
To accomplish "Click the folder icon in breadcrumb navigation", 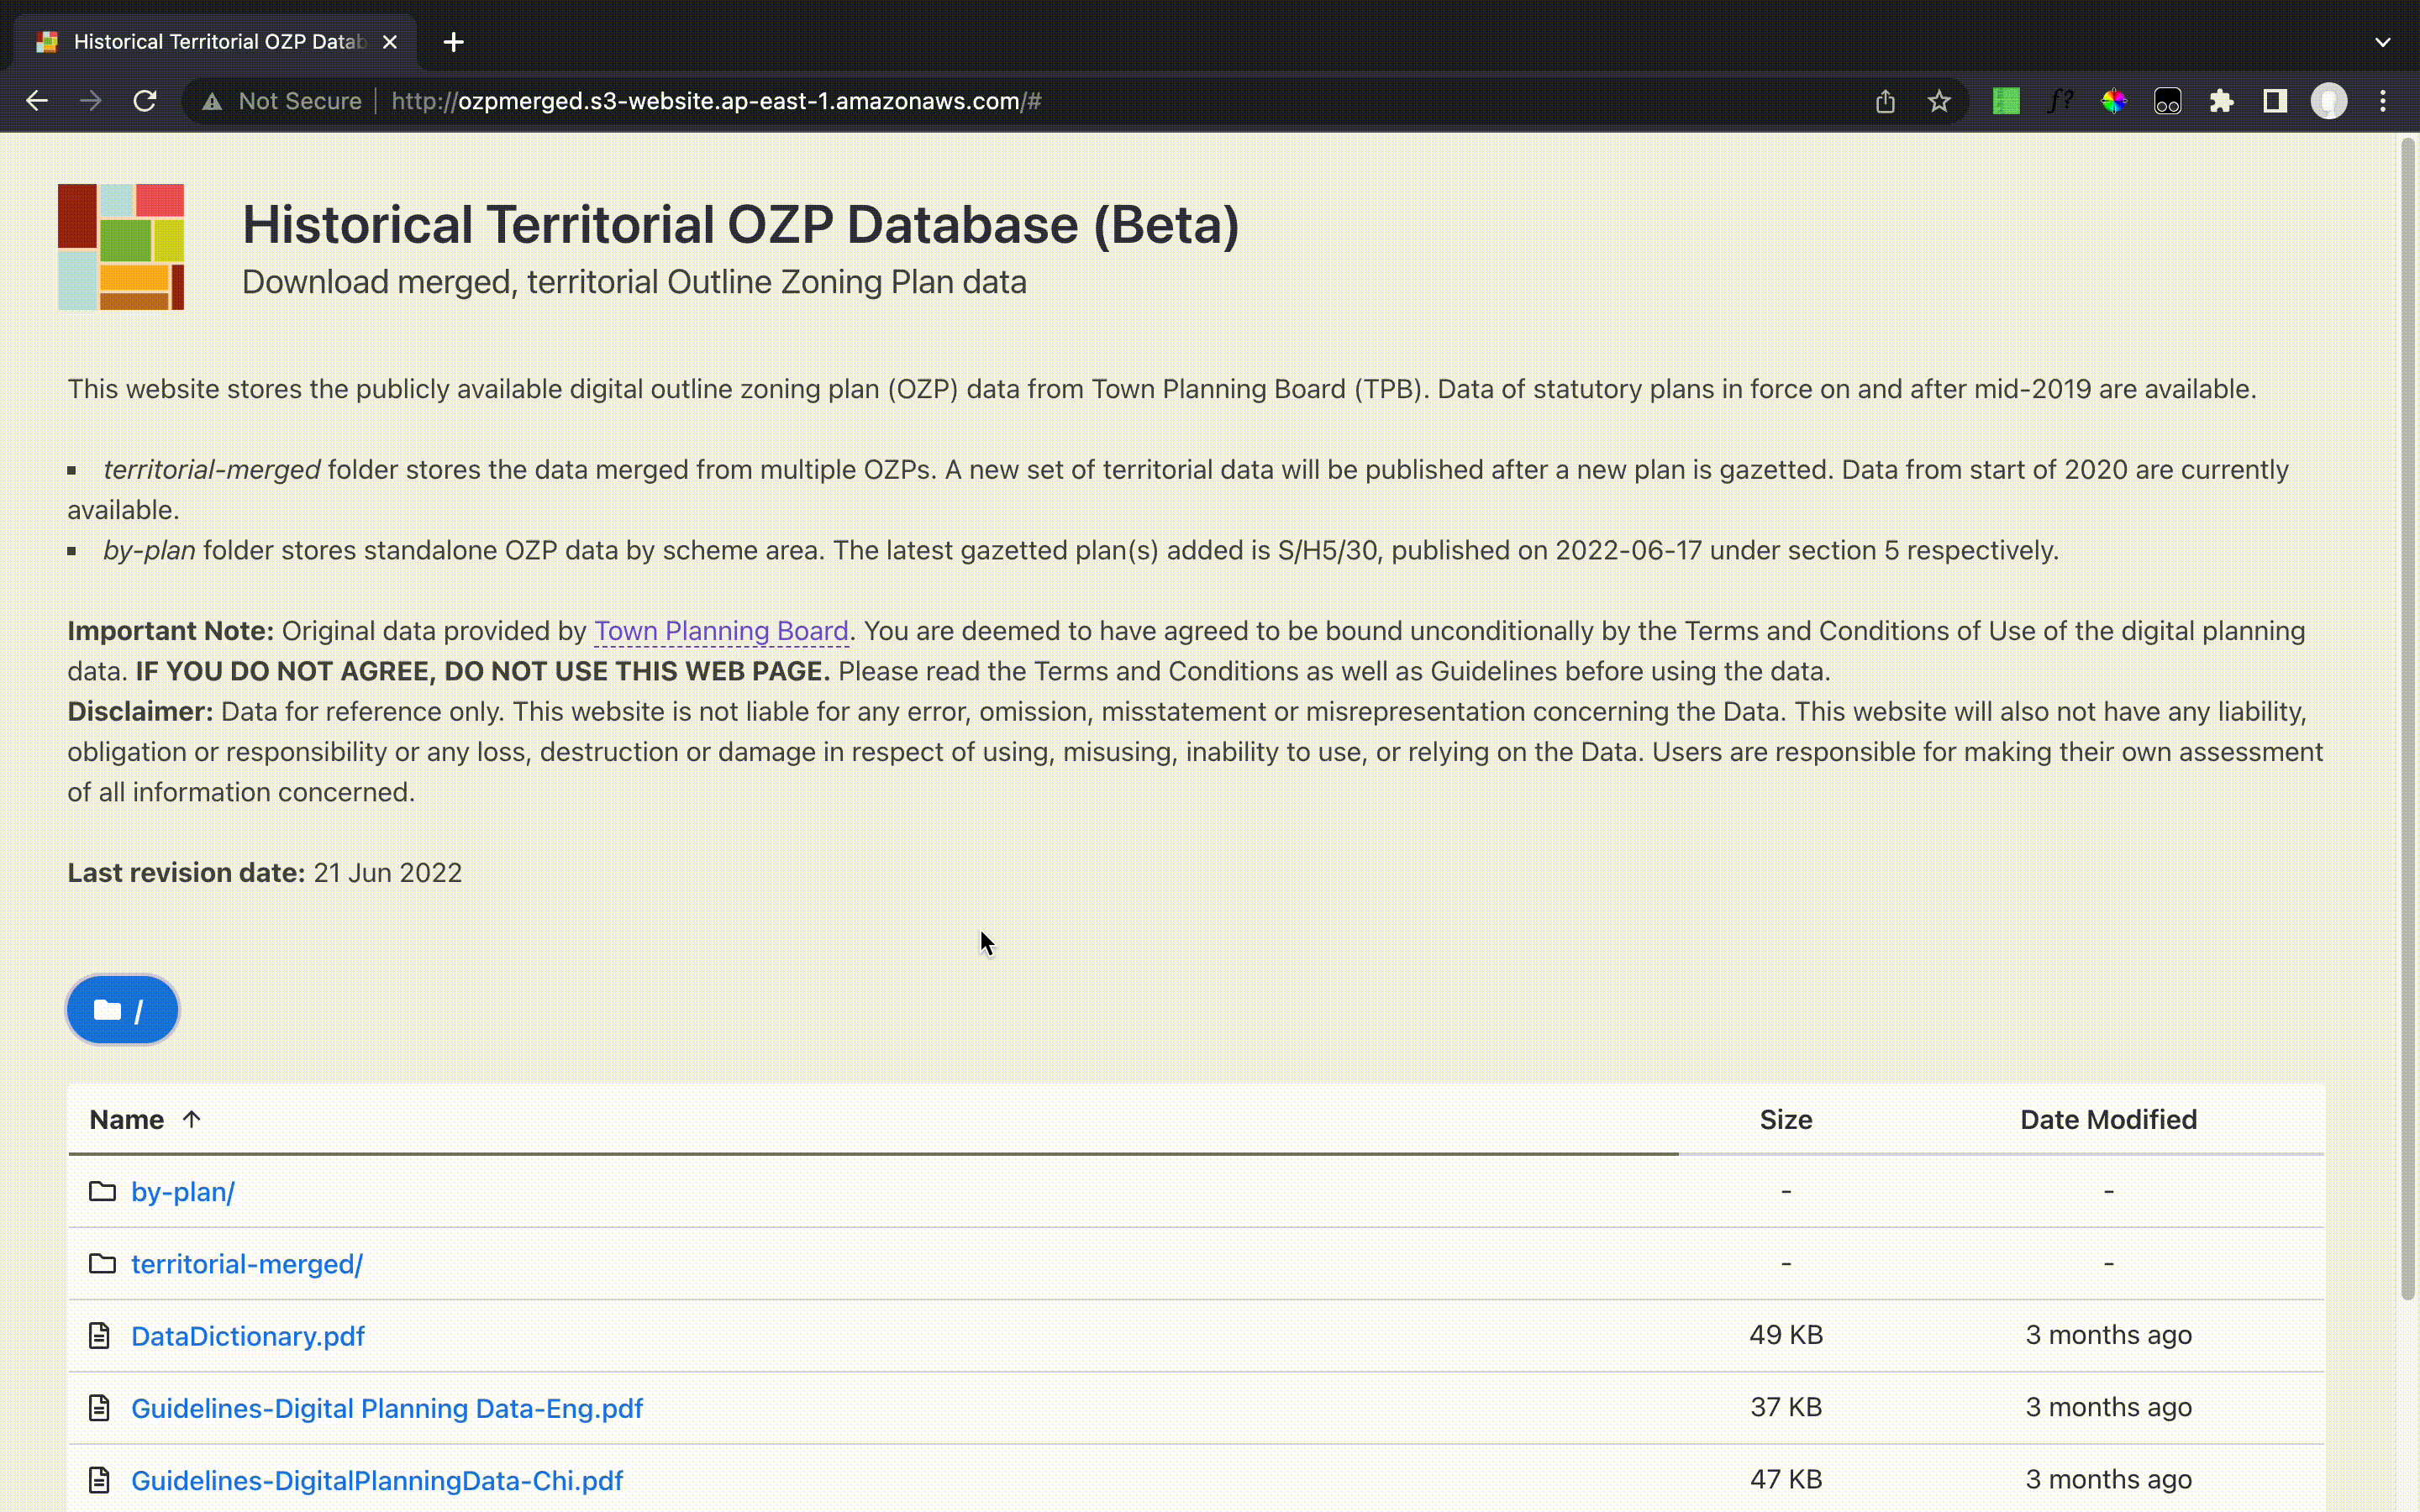I will coord(108,1009).
